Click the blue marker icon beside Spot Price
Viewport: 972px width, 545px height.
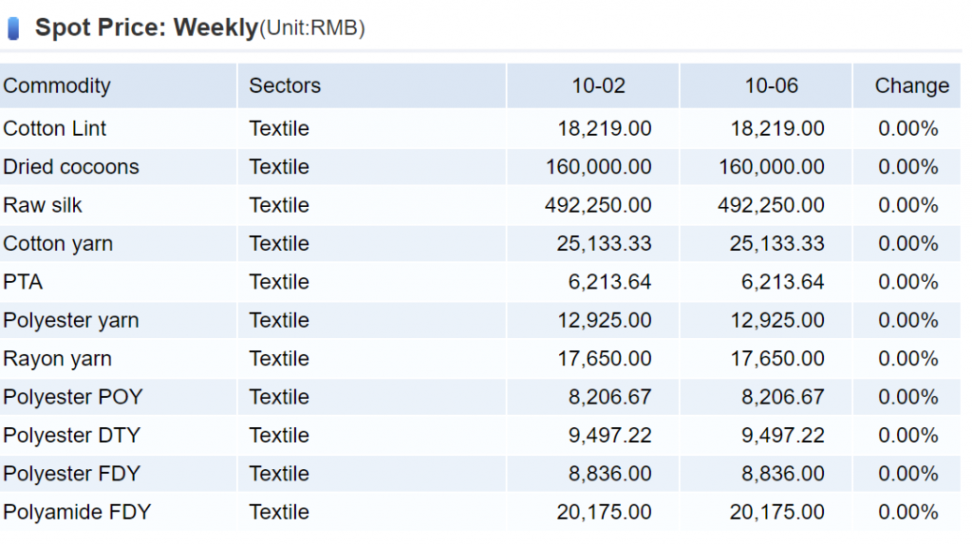[x=13, y=28]
